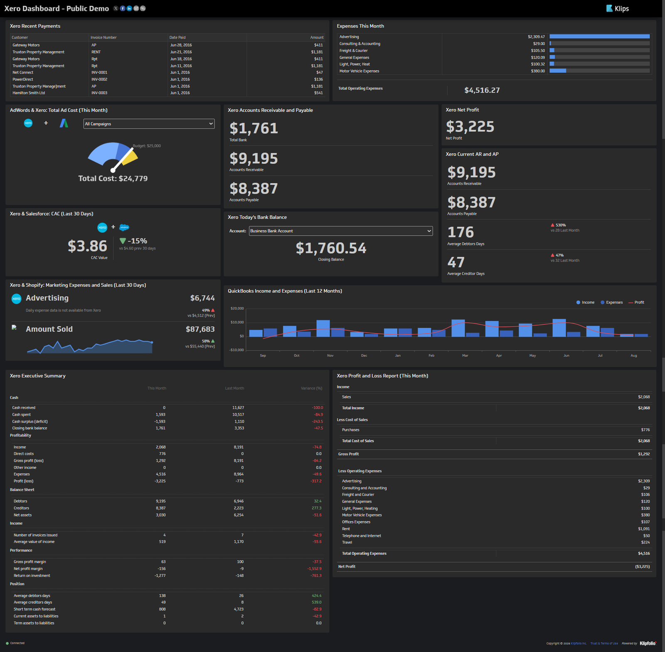Toggle Income series in chart legend
The image size is (665, 652).
point(585,303)
